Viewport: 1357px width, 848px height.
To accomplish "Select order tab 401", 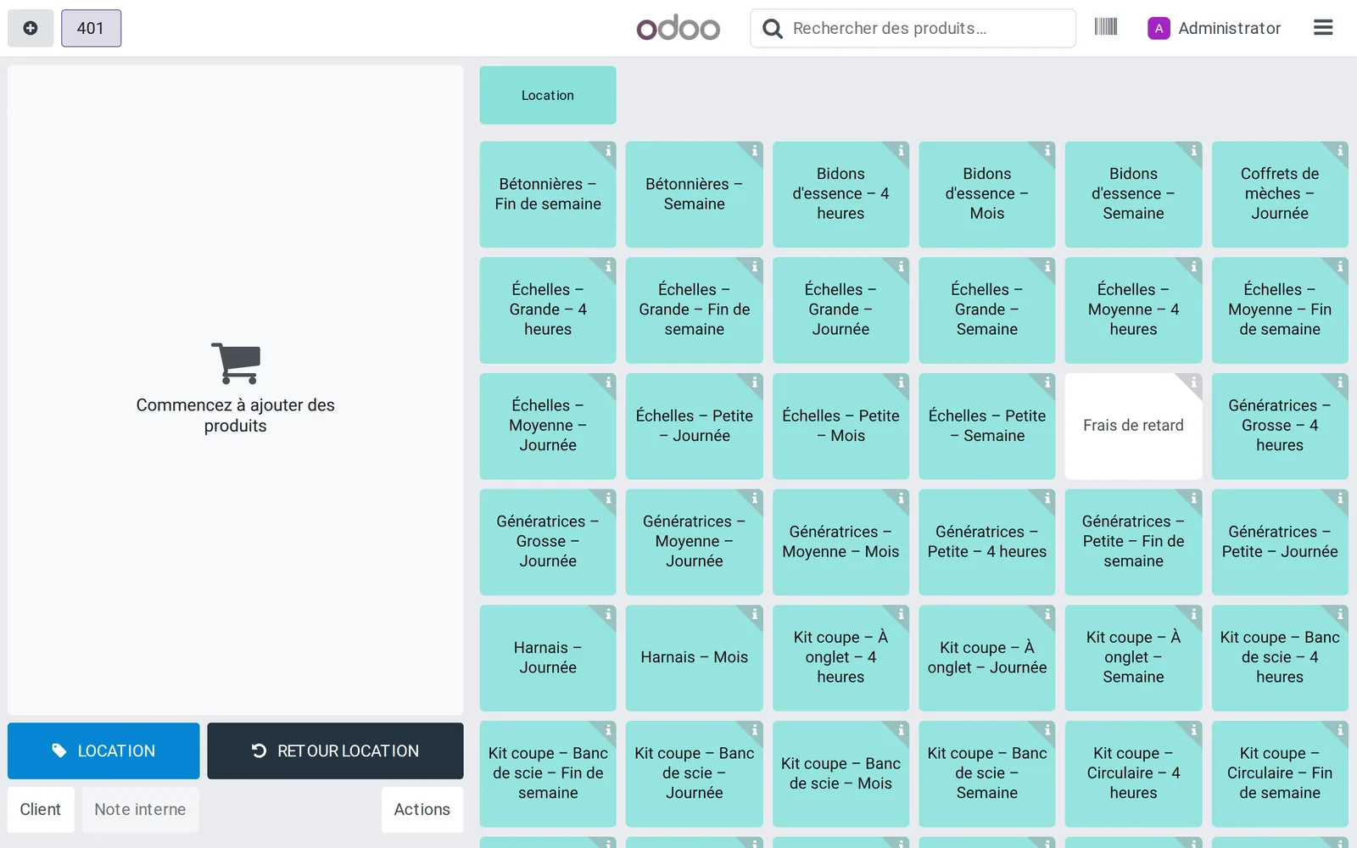I will coord(91,28).
